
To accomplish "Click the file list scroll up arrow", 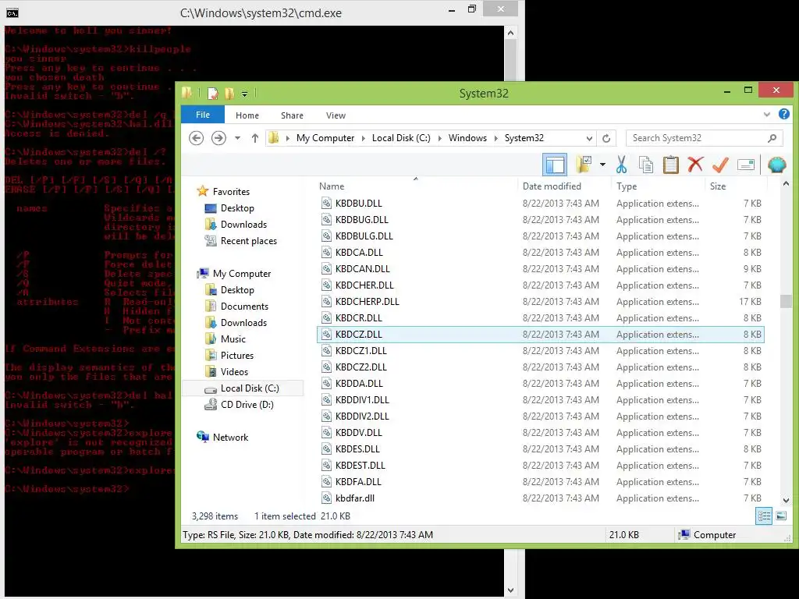I will [x=786, y=183].
